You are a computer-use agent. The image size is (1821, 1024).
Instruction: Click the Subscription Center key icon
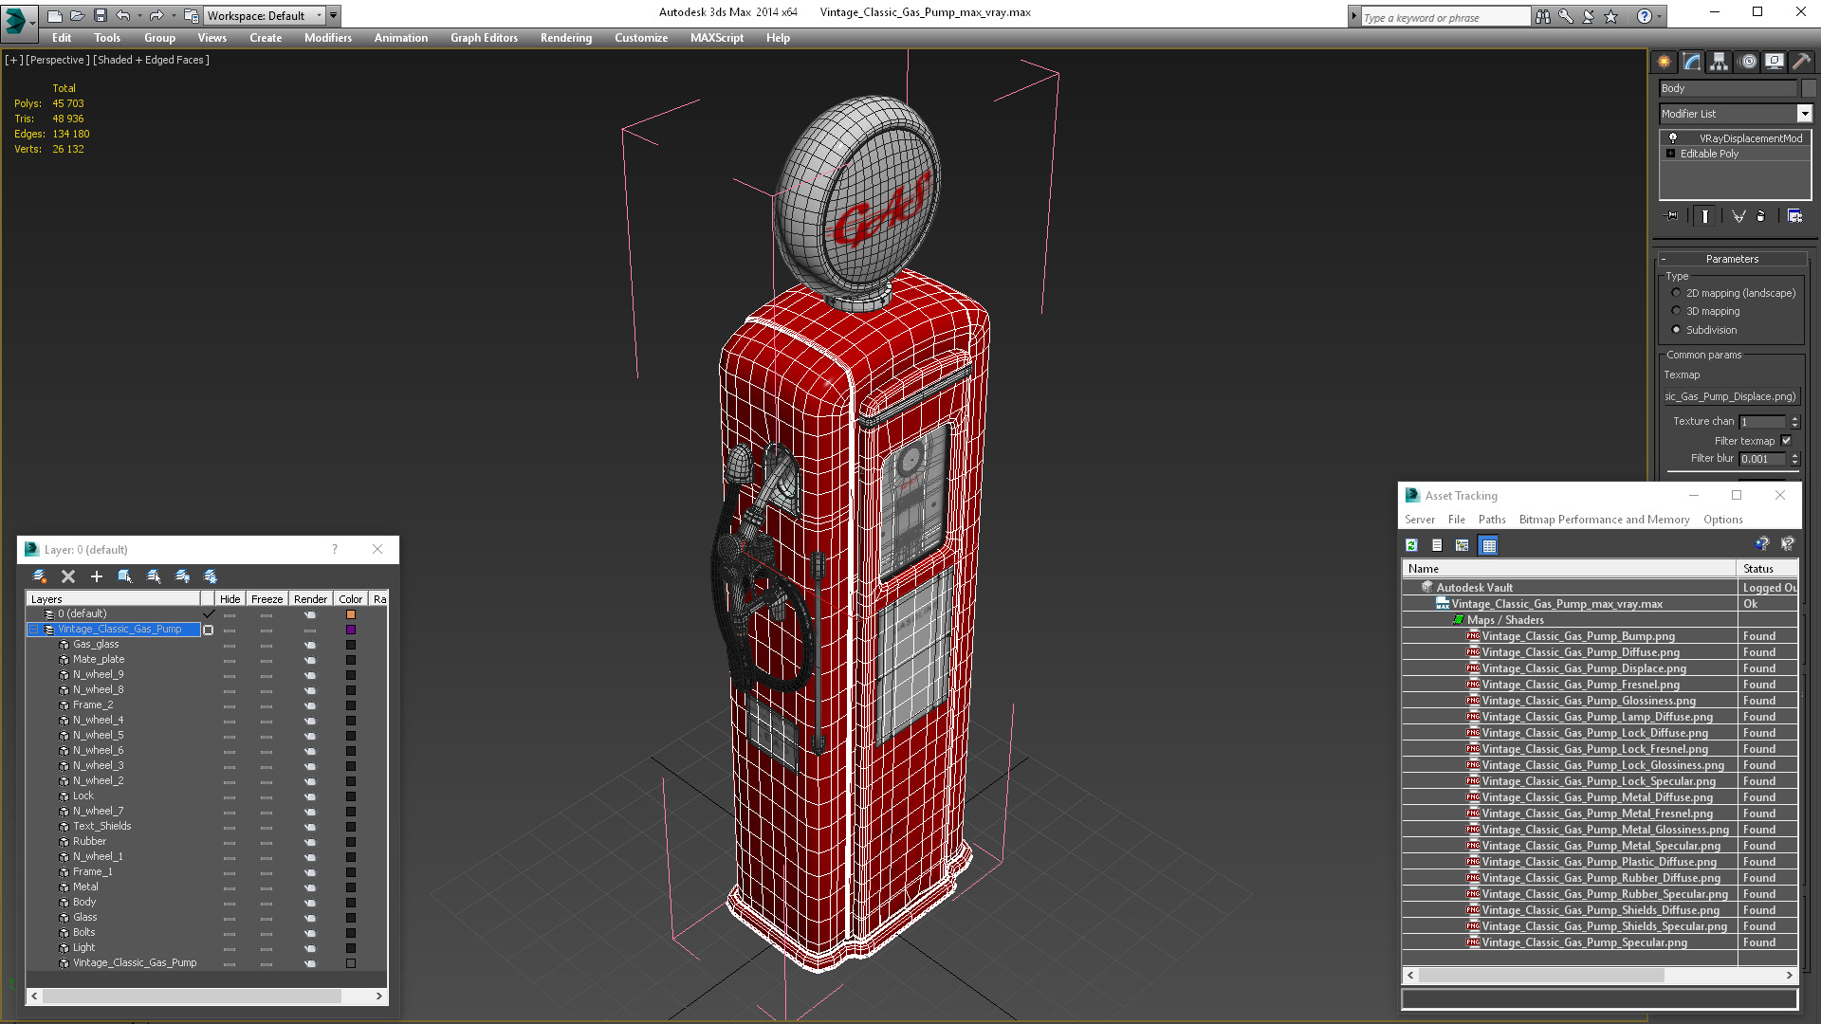(x=1566, y=16)
